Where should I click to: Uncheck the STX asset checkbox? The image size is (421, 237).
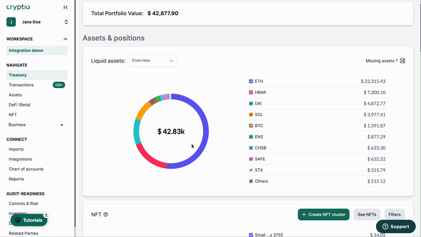point(251,170)
